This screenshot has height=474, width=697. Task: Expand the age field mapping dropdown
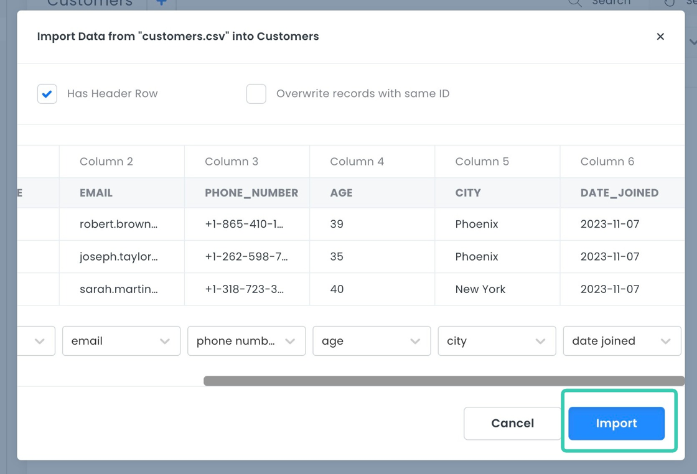pyautogui.click(x=372, y=341)
